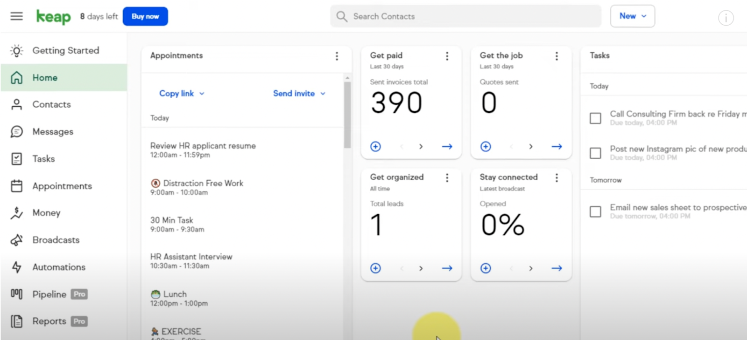Open the Get organized card options menu
Image resolution: width=747 pixels, height=340 pixels.
(x=447, y=178)
